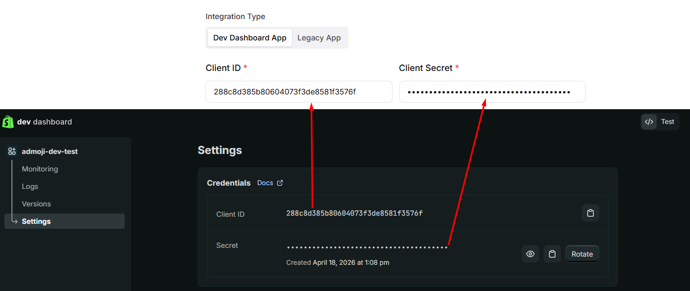Reveal the Secret with the eye icon
690x291 pixels.
530,254
